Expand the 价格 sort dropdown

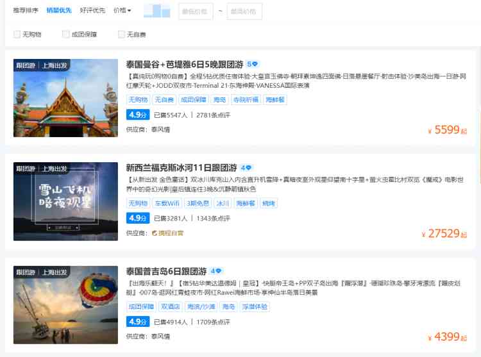(122, 11)
